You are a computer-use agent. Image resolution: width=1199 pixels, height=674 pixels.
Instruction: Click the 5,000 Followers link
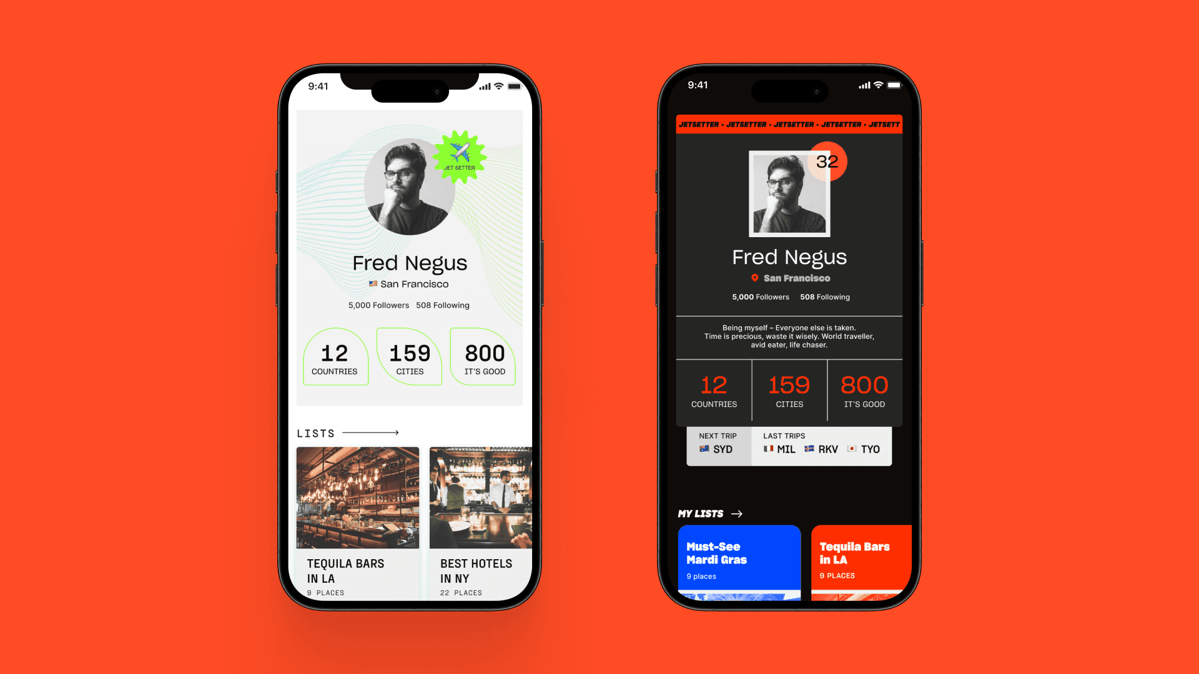click(378, 305)
